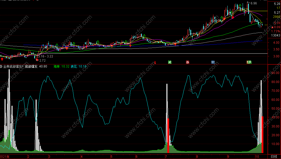Click the red 1.73% change value

tap(276, 31)
